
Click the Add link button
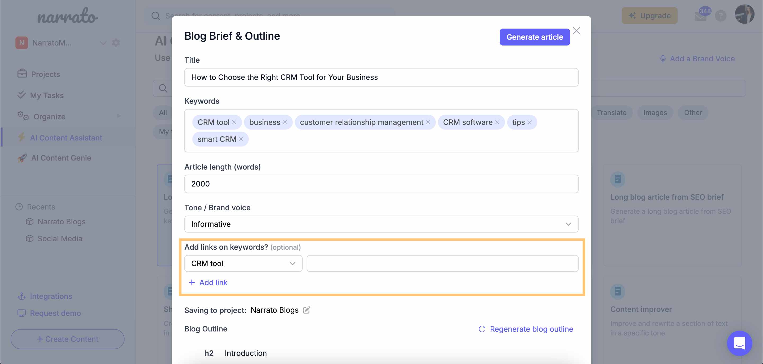pos(208,283)
